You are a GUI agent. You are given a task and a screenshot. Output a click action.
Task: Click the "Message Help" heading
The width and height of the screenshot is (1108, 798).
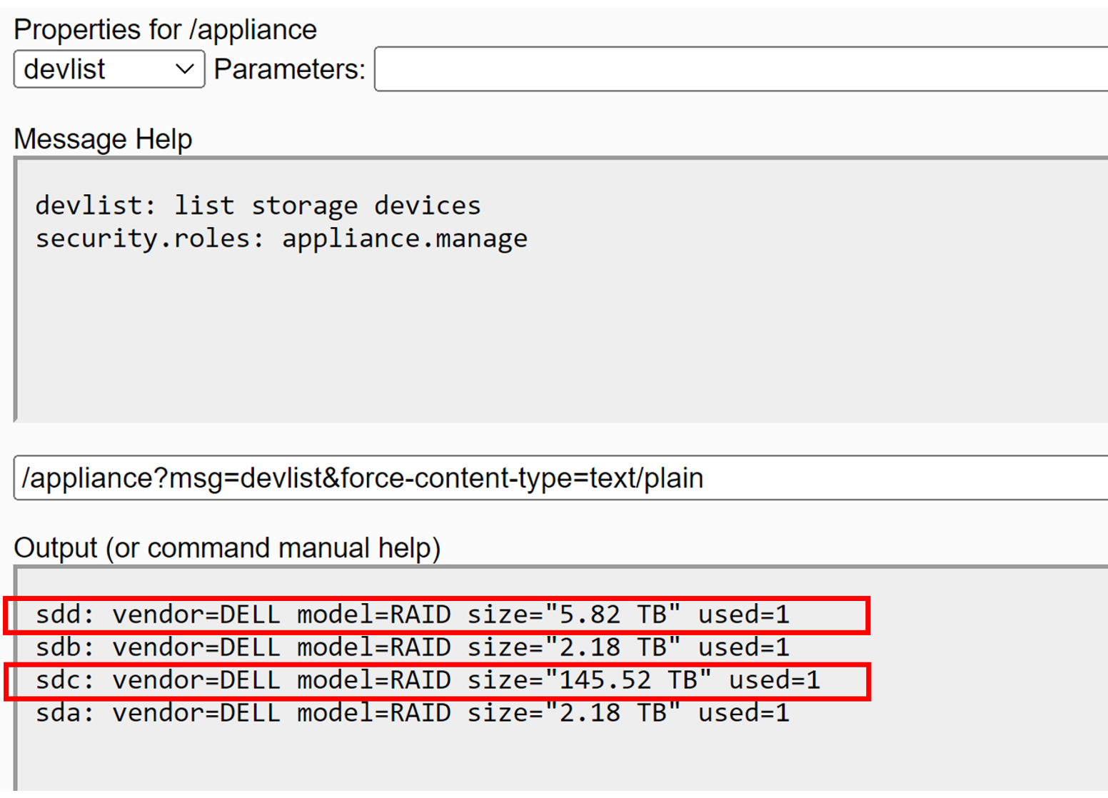[103, 138]
